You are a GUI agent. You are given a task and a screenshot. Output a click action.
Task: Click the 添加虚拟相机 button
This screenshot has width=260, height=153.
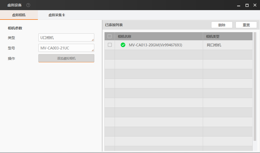[x=66, y=58]
